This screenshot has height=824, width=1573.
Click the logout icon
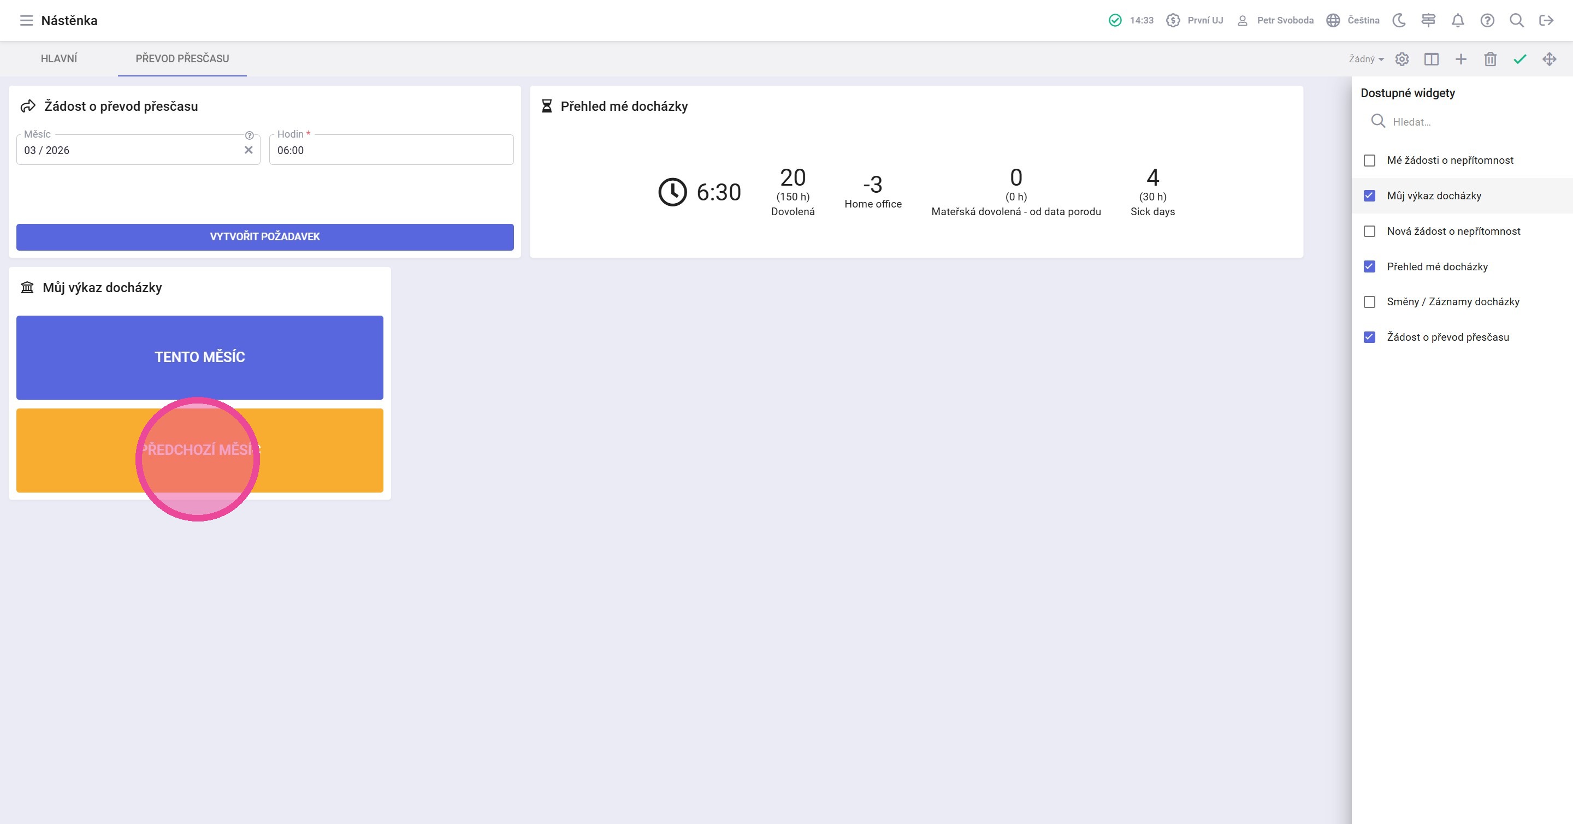(x=1546, y=21)
